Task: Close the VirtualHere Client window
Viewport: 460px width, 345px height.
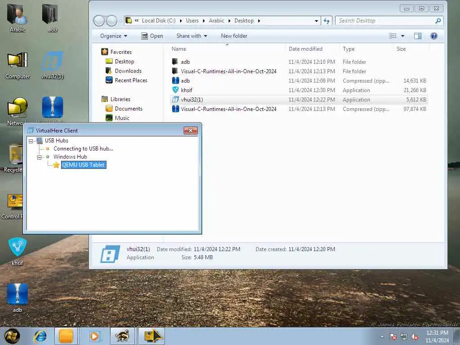Action: click(x=190, y=131)
